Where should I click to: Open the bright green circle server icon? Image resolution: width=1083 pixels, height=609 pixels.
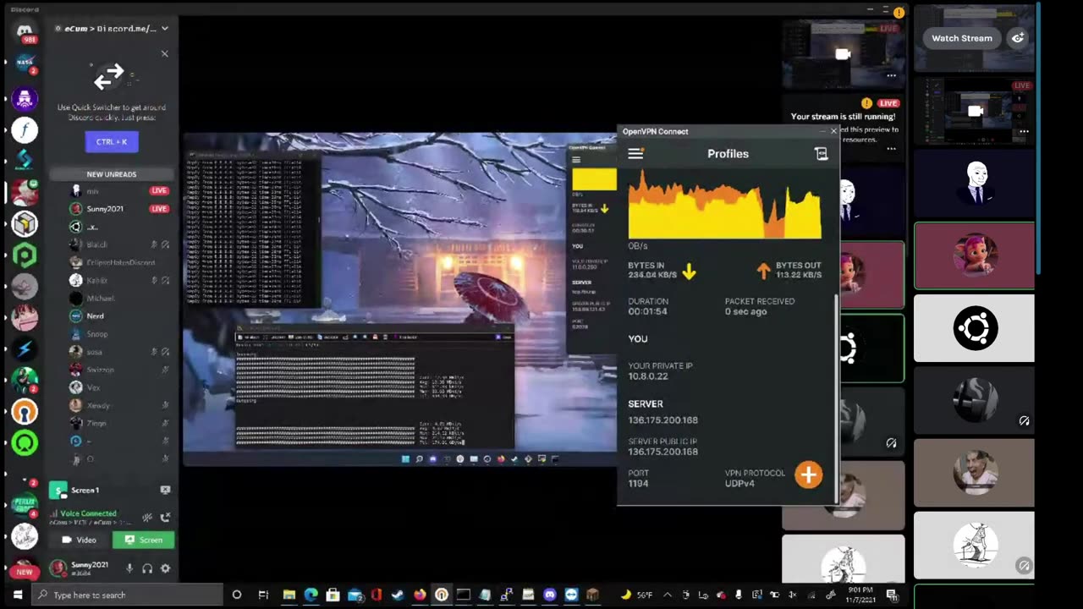tap(25, 442)
